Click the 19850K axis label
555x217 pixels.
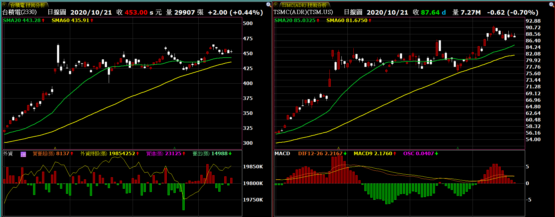[x=253, y=167]
